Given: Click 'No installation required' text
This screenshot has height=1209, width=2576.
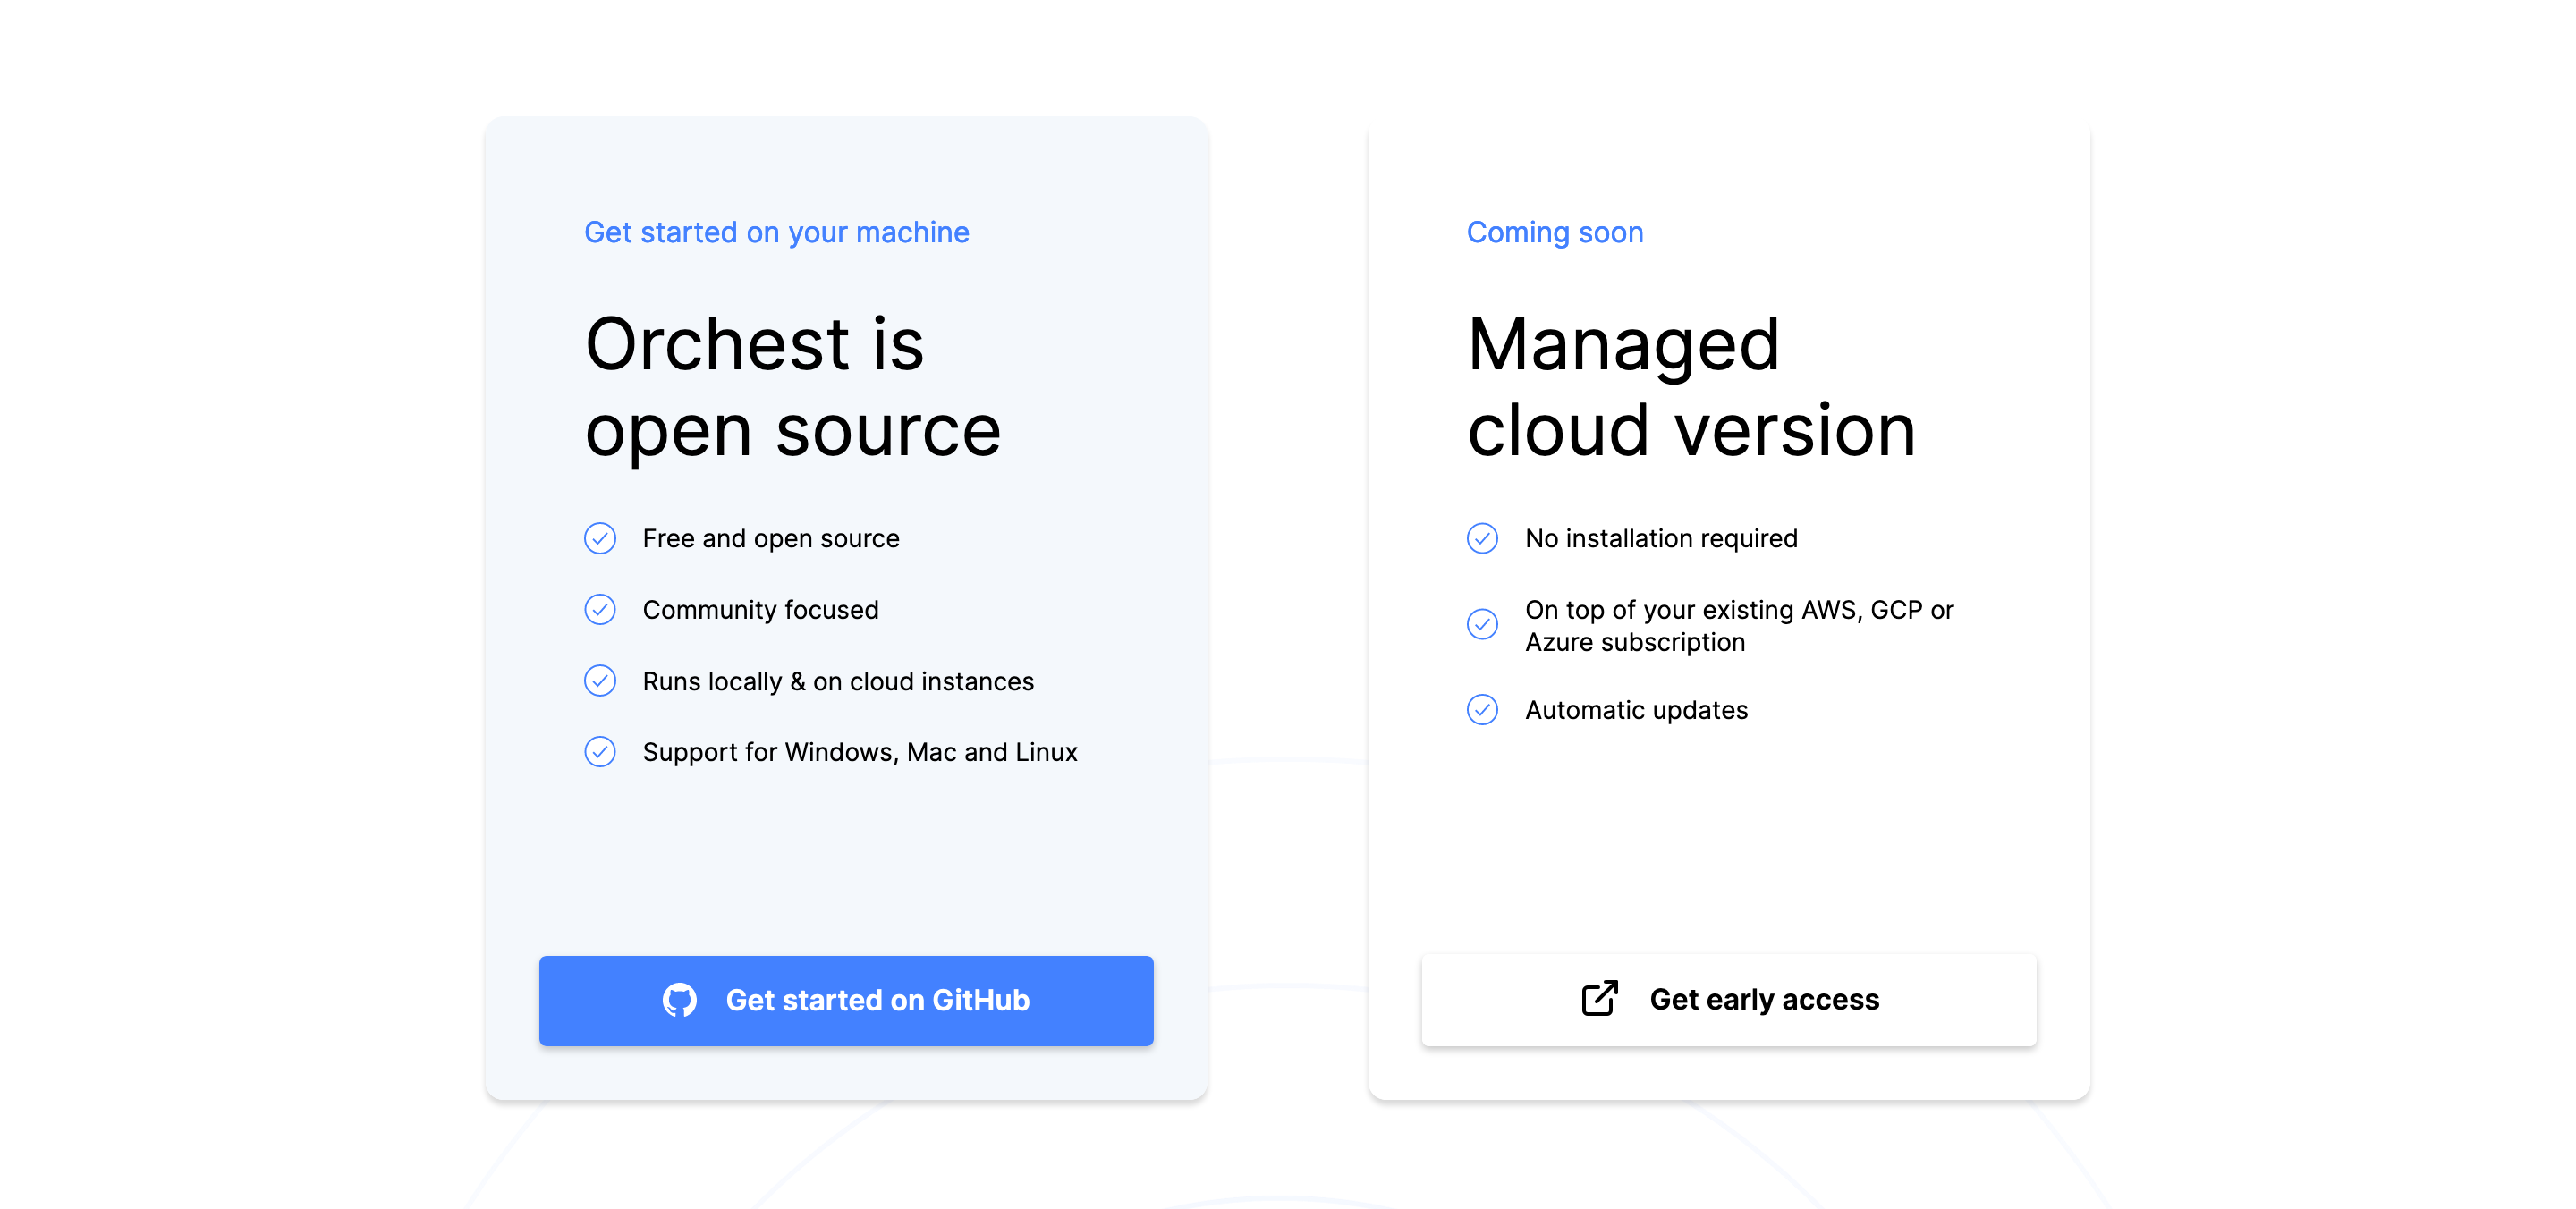Looking at the screenshot, I should click(1661, 538).
